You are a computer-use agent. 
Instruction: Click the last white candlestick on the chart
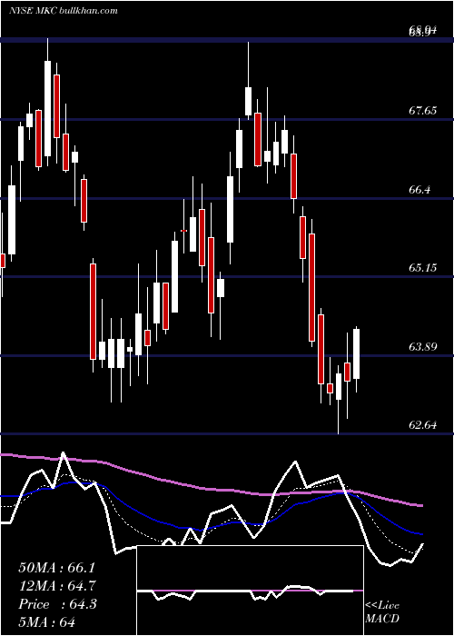pyautogui.click(x=357, y=353)
